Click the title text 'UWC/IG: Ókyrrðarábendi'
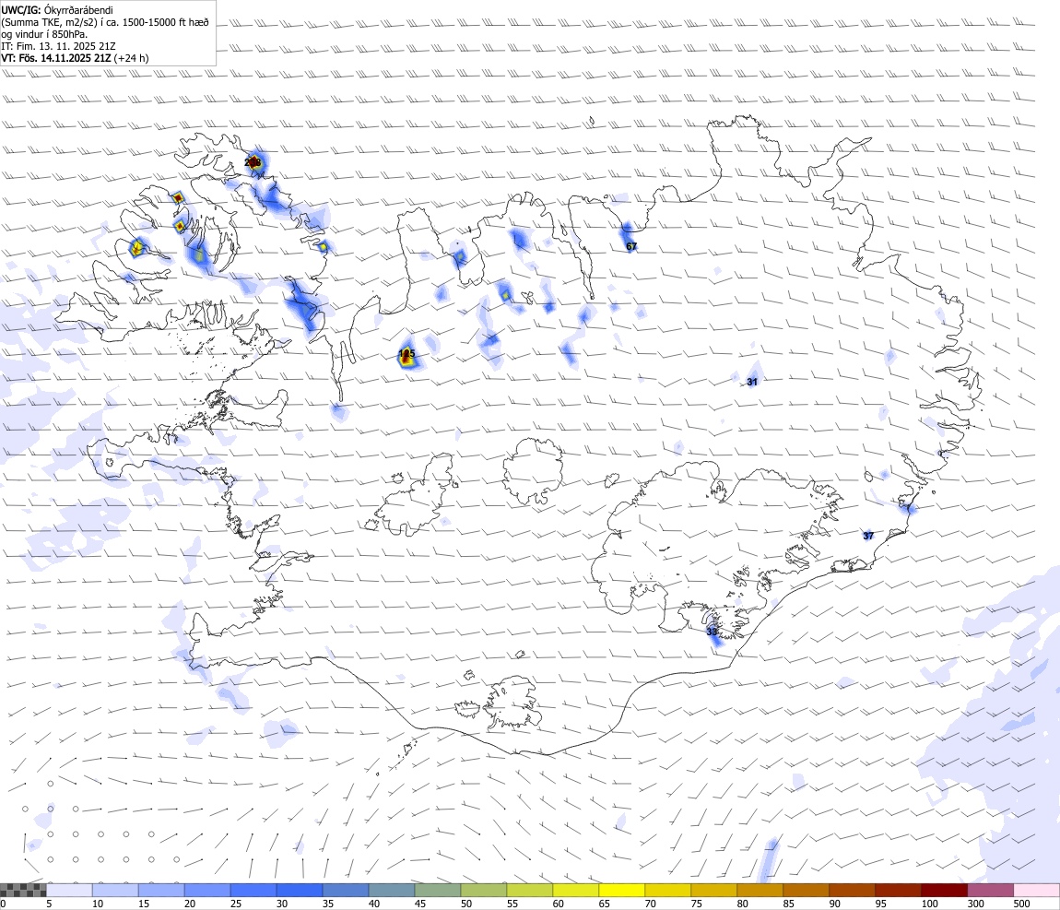Image resolution: width=1060 pixels, height=910 pixels. [57, 10]
